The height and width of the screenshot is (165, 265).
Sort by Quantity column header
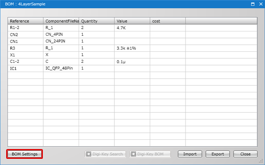[97, 21]
